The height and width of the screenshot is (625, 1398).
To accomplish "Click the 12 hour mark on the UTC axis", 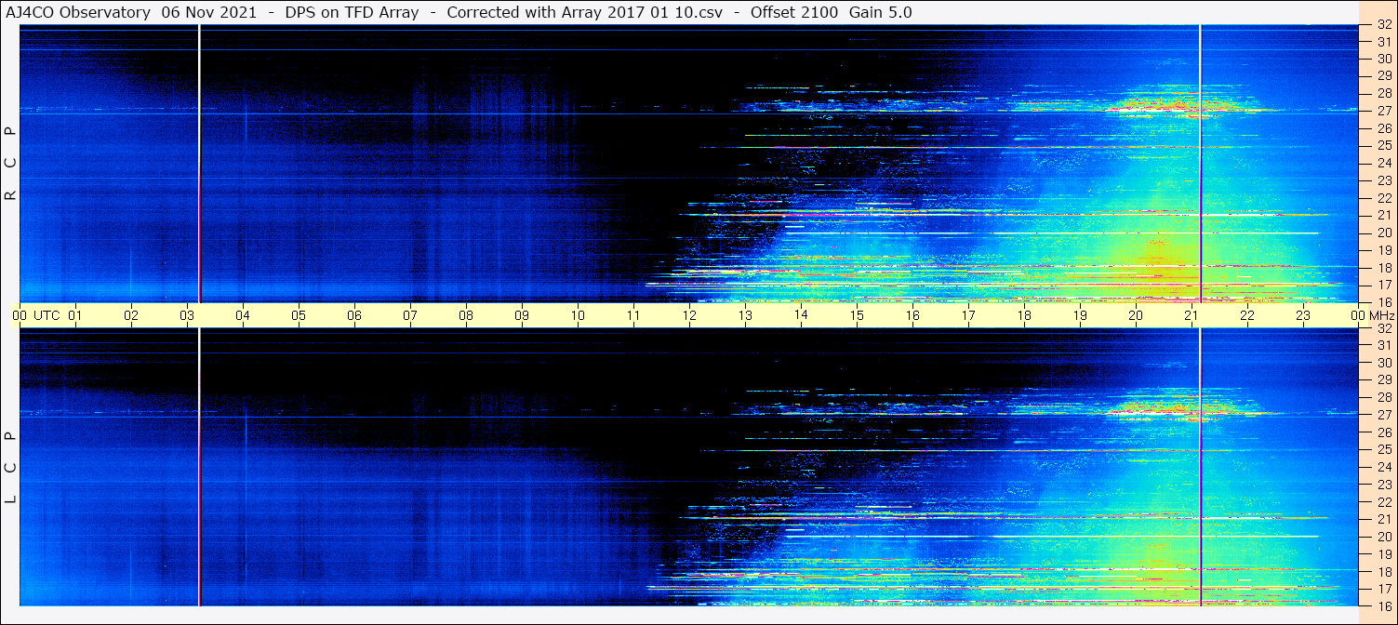I will point(689,315).
